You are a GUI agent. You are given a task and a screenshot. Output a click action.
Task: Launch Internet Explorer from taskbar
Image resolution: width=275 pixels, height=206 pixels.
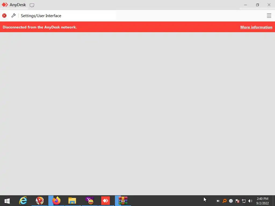[23, 201]
